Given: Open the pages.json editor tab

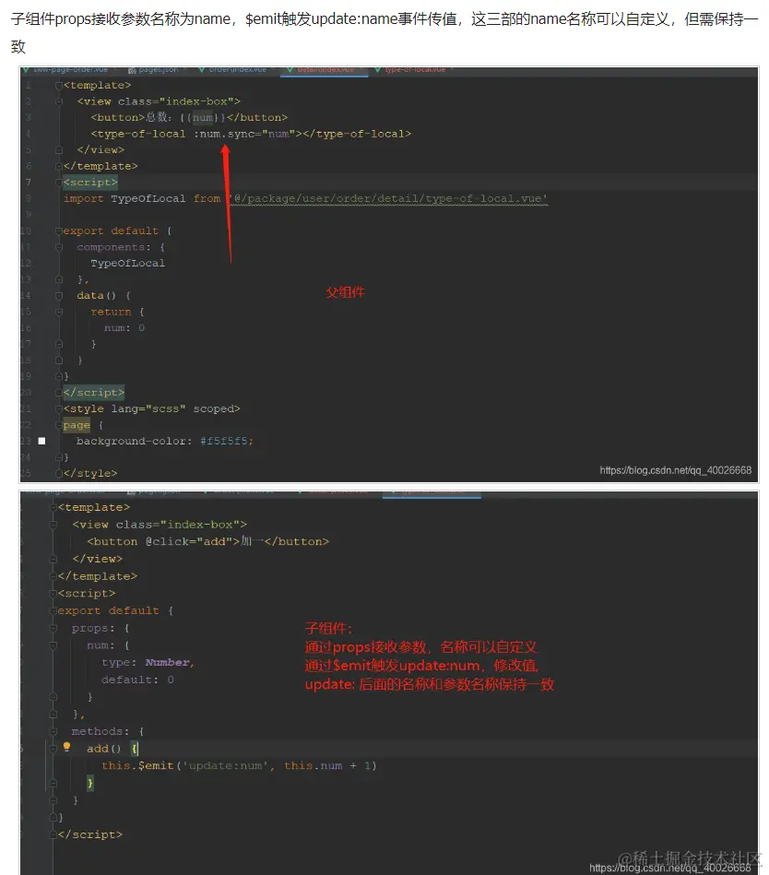Looking at the screenshot, I should pyautogui.click(x=153, y=70).
